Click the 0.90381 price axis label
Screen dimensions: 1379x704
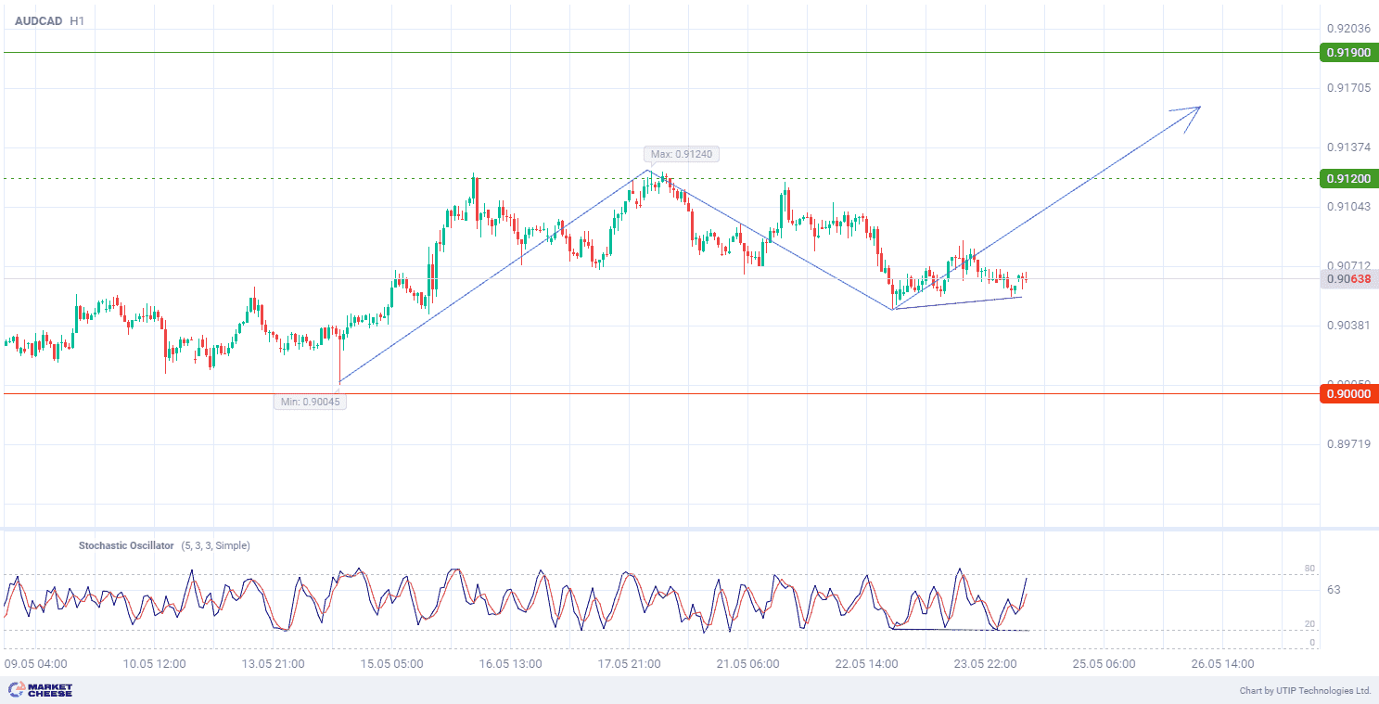point(1348,326)
